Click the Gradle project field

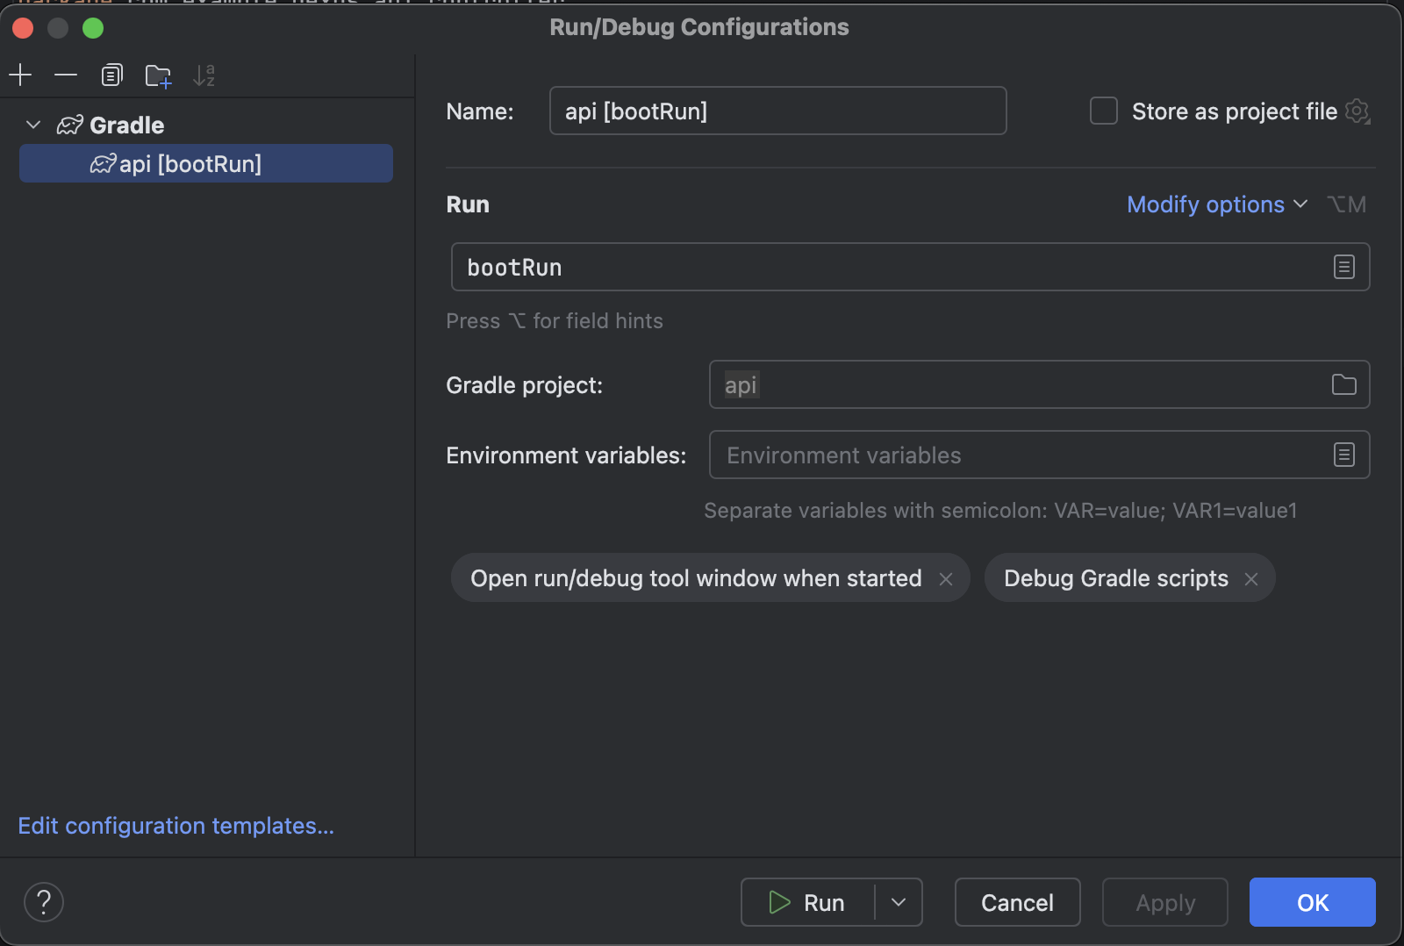point(1039,384)
